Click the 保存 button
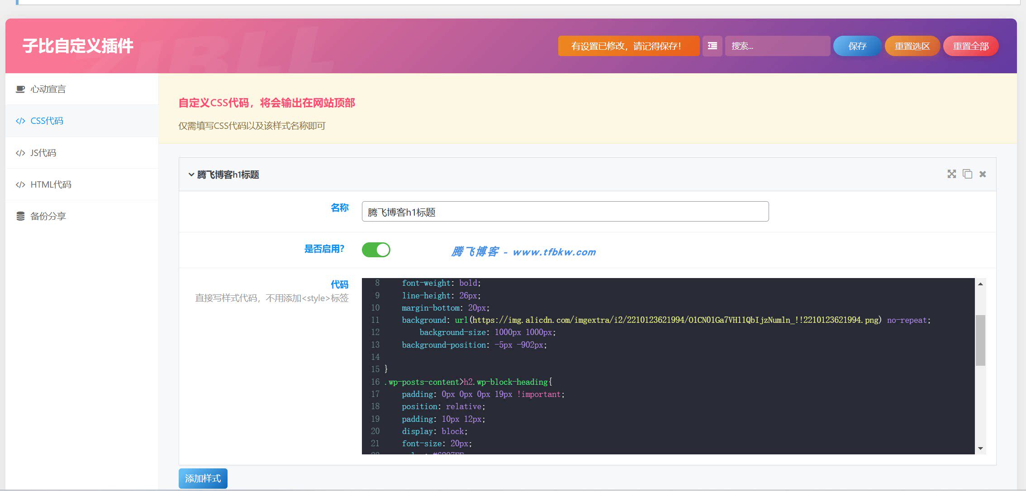1026x491 pixels. point(857,46)
